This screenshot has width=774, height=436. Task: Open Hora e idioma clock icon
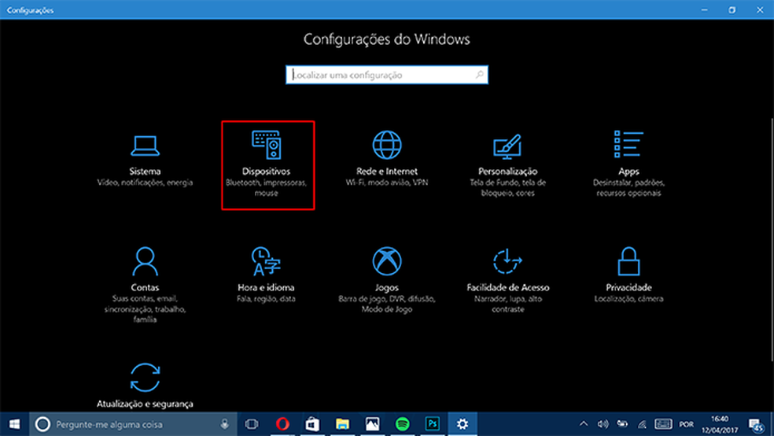tap(266, 261)
